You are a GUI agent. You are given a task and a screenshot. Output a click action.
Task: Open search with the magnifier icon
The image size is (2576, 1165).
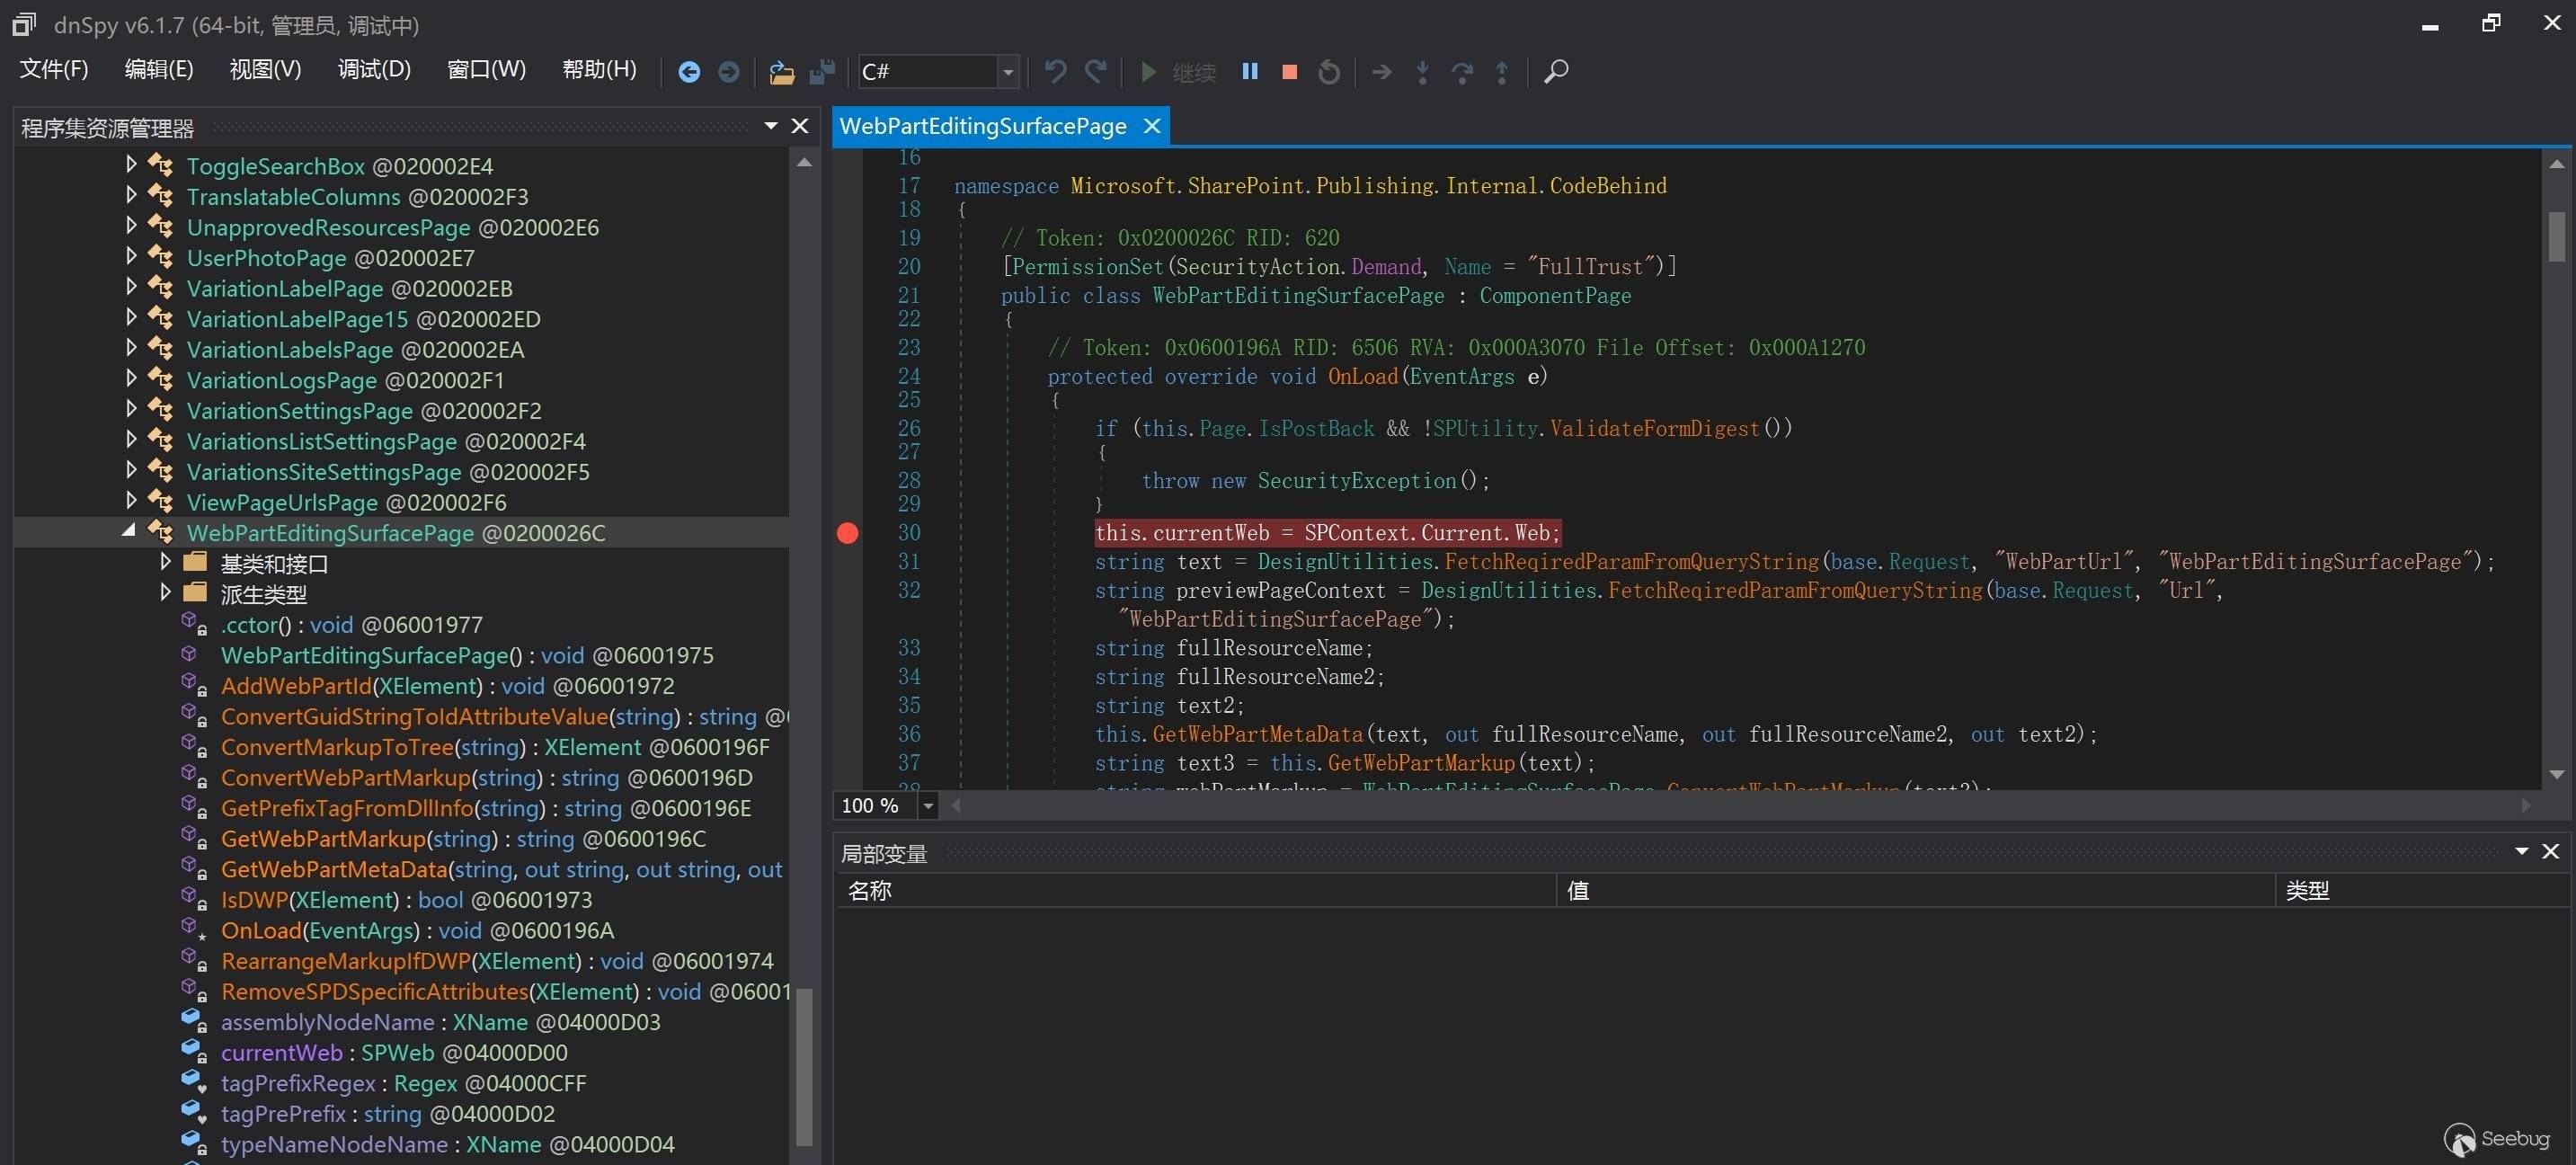(x=1555, y=72)
